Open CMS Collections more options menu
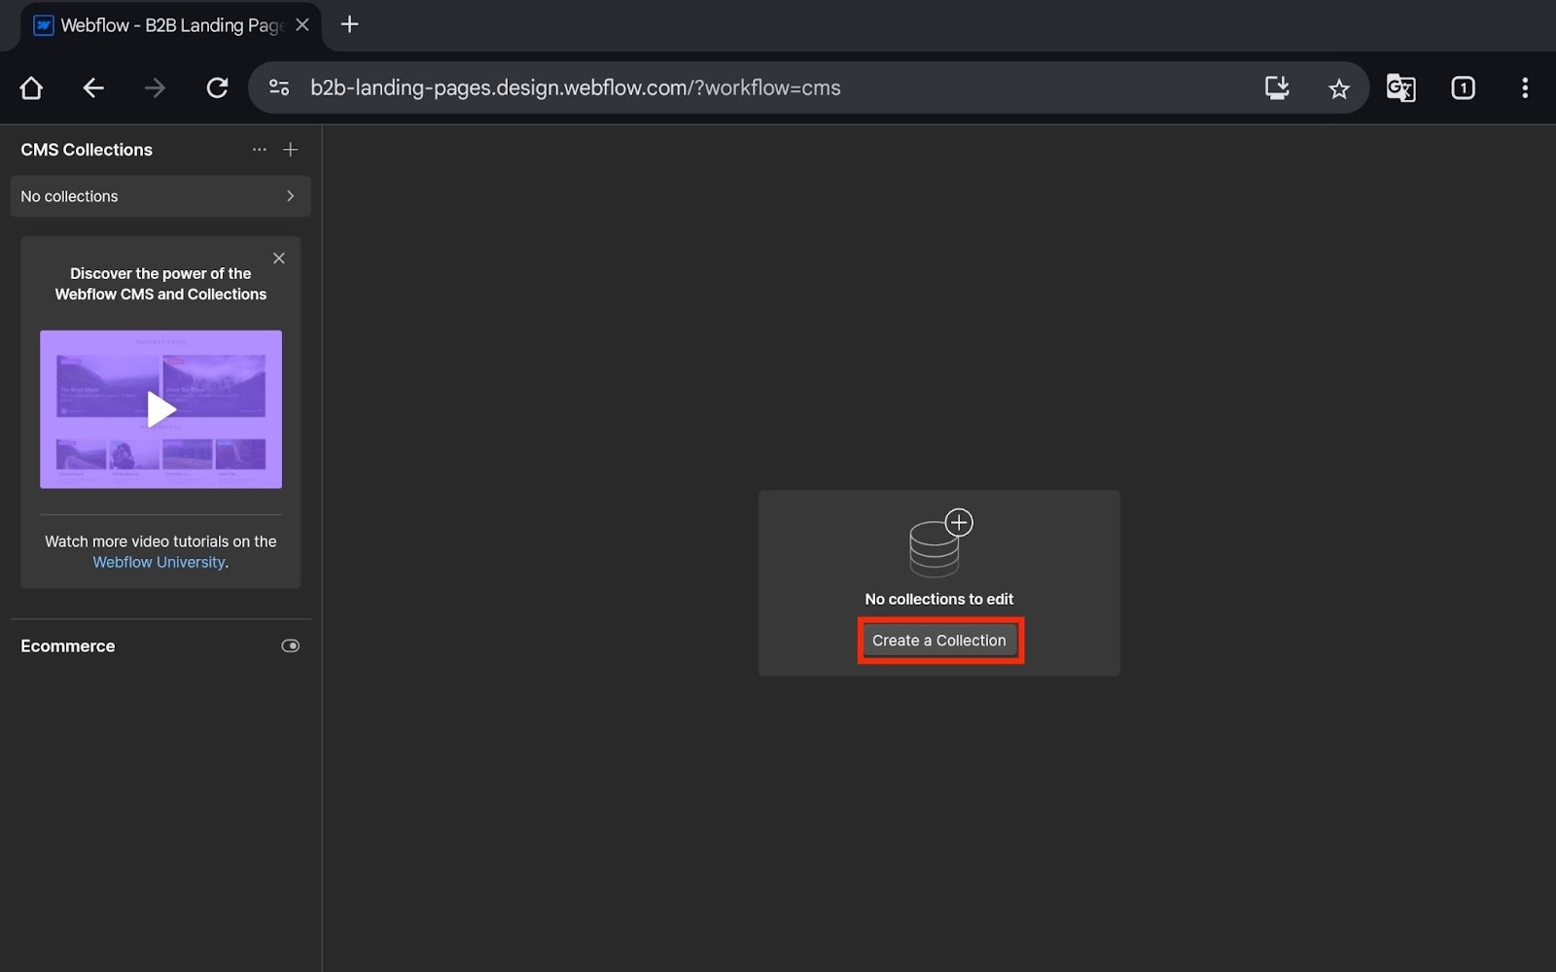The height and width of the screenshot is (972, 1556). tap(259, 150)
